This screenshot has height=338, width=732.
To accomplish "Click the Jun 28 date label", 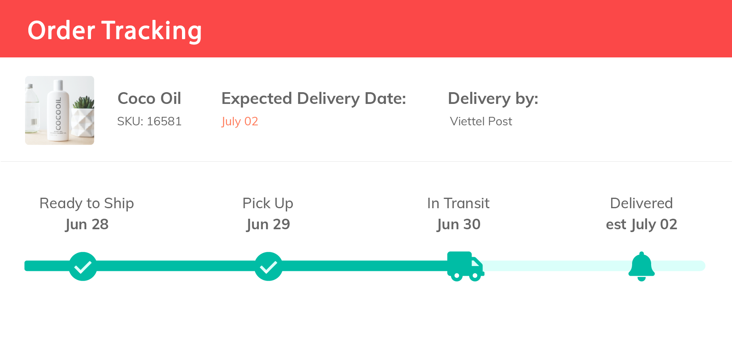I will (x=87, y=224).
